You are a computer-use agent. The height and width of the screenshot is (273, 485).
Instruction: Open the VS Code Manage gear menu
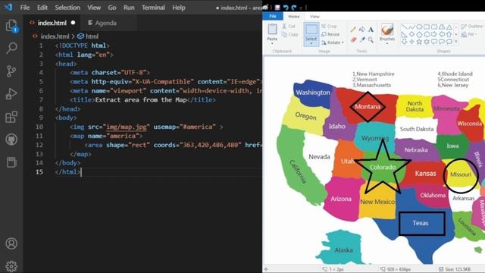[x=11, y=266]
